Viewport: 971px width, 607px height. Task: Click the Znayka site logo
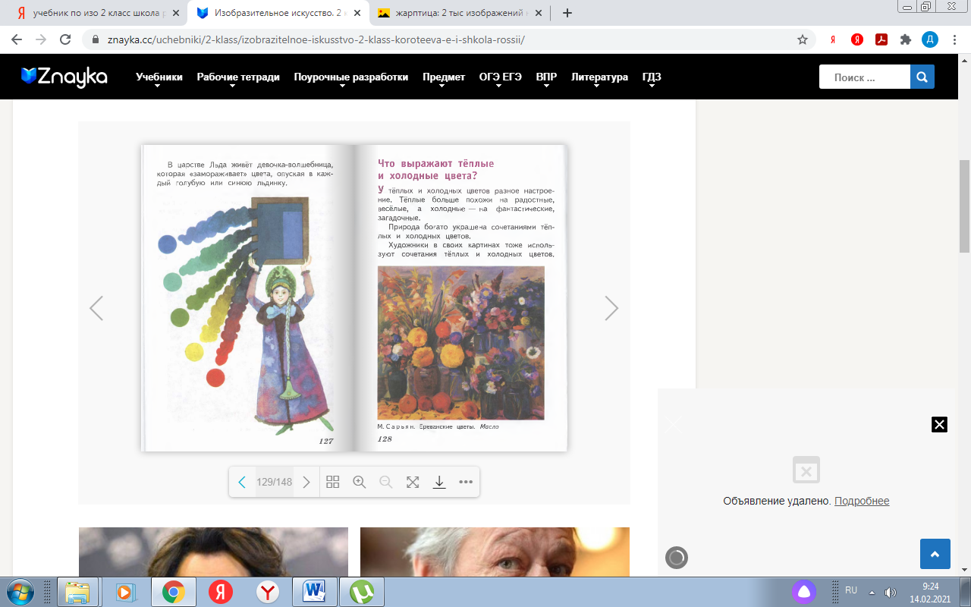tap(64, 77)
